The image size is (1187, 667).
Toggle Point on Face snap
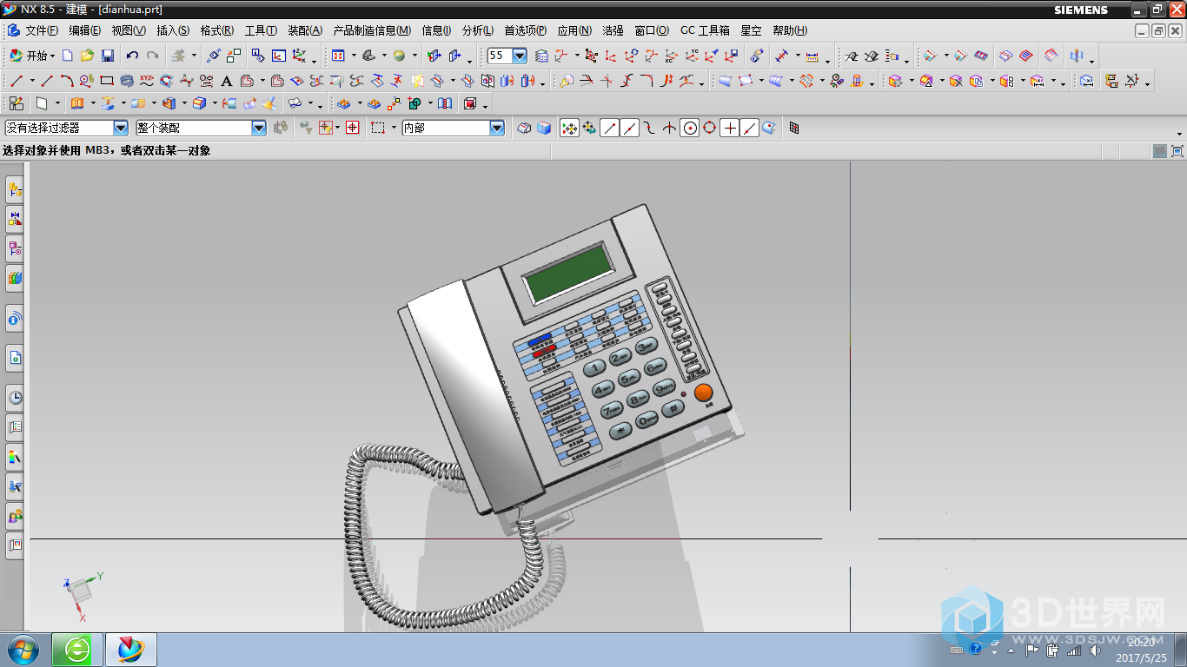770,128
